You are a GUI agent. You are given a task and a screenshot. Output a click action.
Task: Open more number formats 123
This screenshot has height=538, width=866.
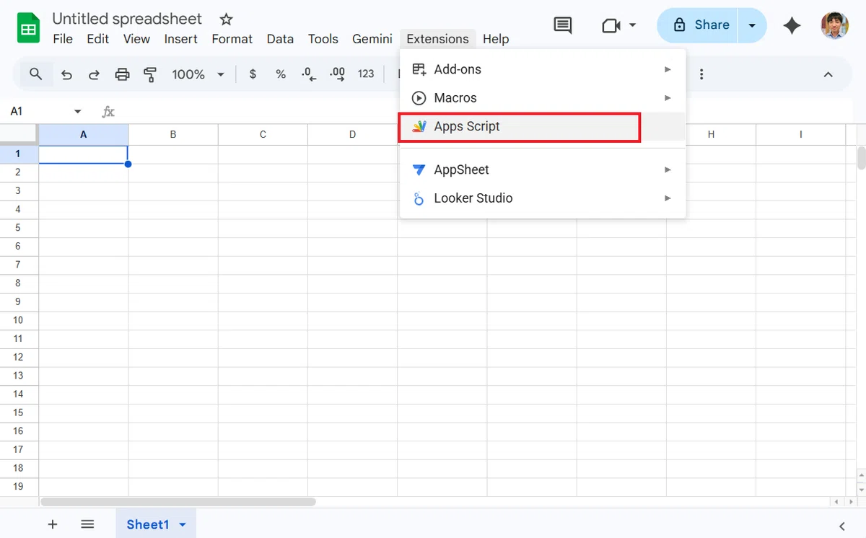click(x=366, y=74)
